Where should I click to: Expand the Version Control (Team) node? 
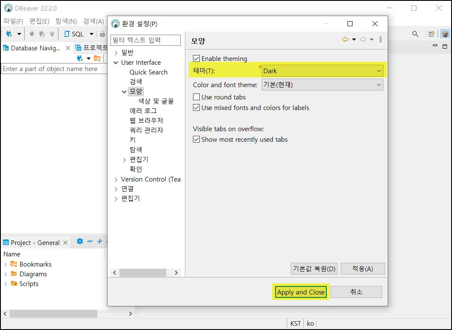116,179
